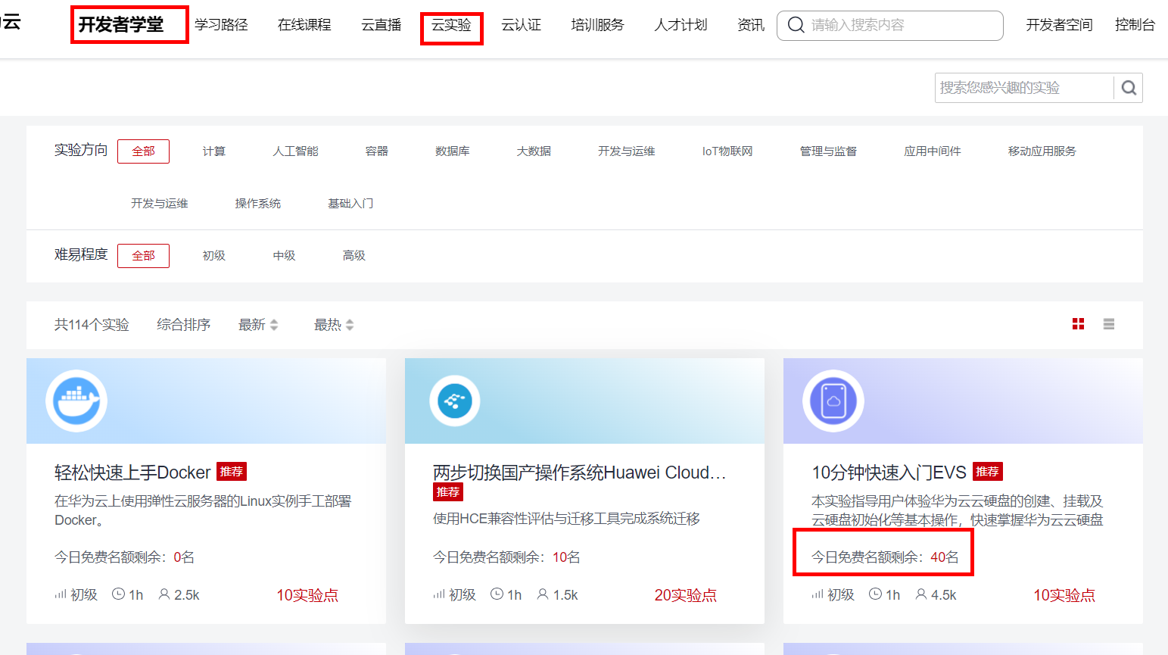Select 全部 in the 难易程度 filter row
1168x655 pixels.
(x=143, y=256)
